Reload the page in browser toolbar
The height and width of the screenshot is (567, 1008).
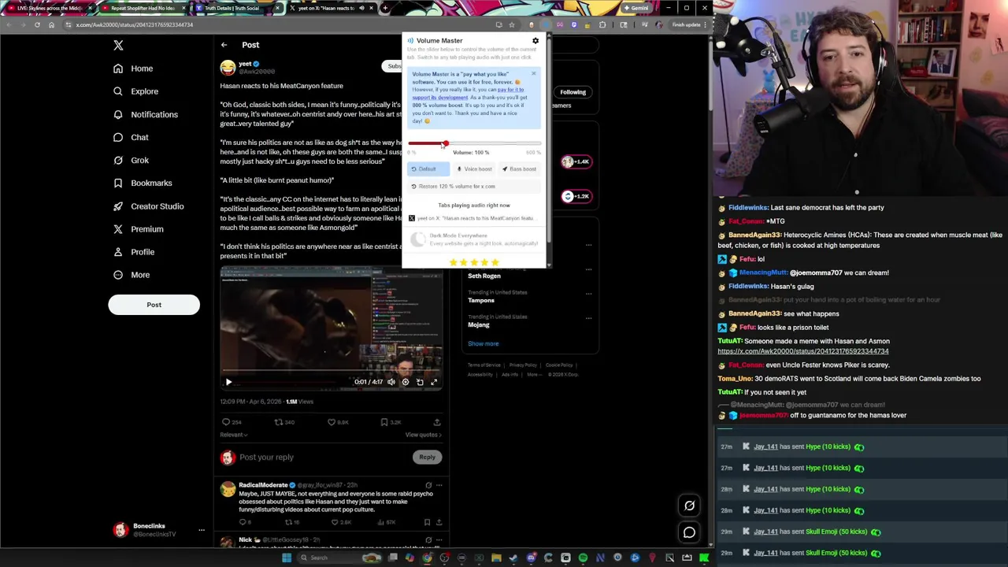pyautogui.click(x=36, y=24)
